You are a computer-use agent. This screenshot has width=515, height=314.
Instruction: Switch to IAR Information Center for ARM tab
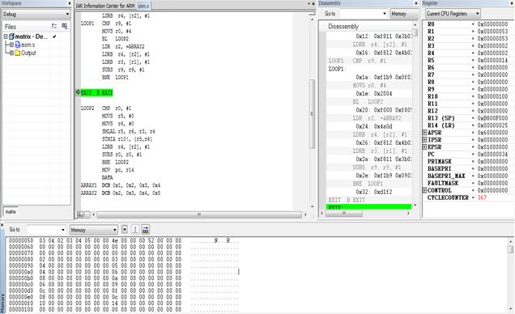(105, 6)
